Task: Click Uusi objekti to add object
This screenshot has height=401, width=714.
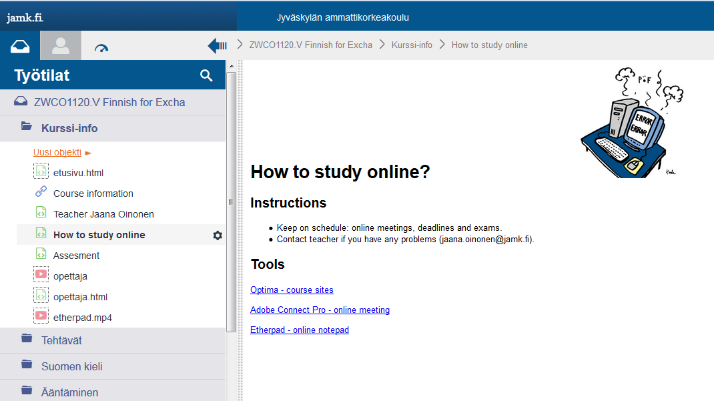Action: coord(57,152)
